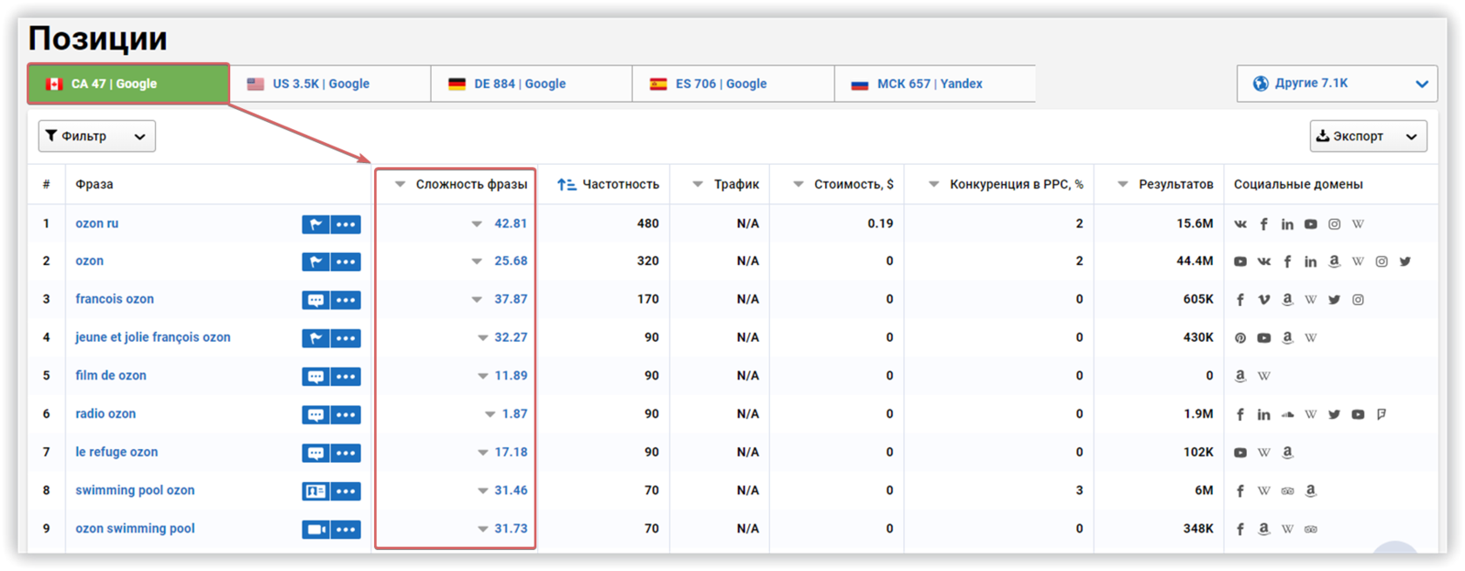Open the ozon swimming pool link
1465x571 pixels.
coord(135,529)
